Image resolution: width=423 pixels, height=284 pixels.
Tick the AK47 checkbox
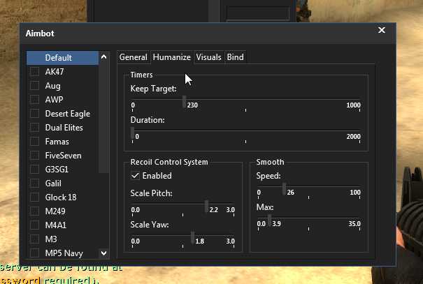(34, 72)
